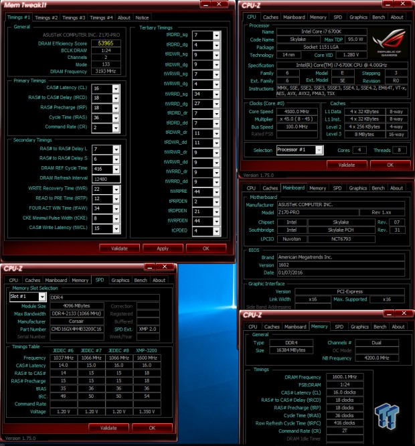The image size is (415, 446).
Task: Open tRDRD_sg tertiary timing dropdown
Action: click(217, 35)
